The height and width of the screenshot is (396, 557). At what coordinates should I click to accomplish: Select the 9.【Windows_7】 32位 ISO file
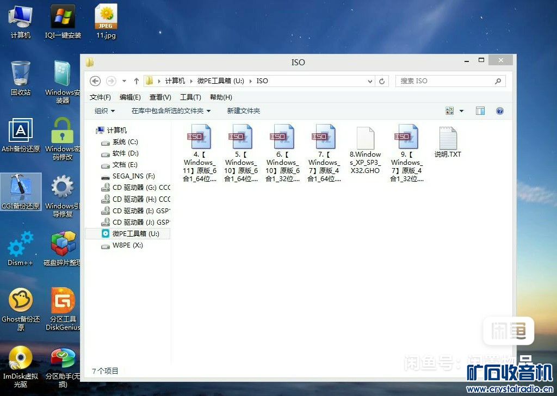coord(407,153)
